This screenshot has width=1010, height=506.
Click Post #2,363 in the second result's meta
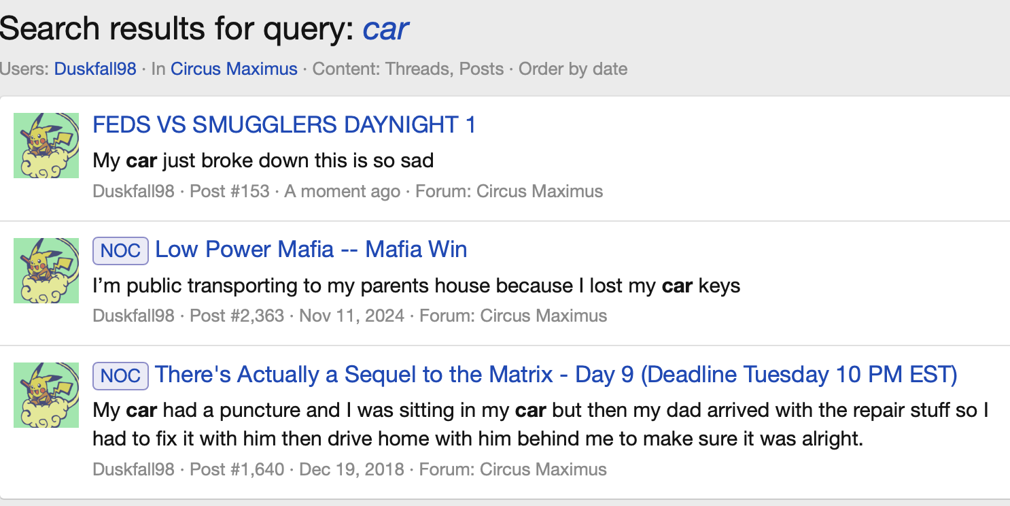237,316
